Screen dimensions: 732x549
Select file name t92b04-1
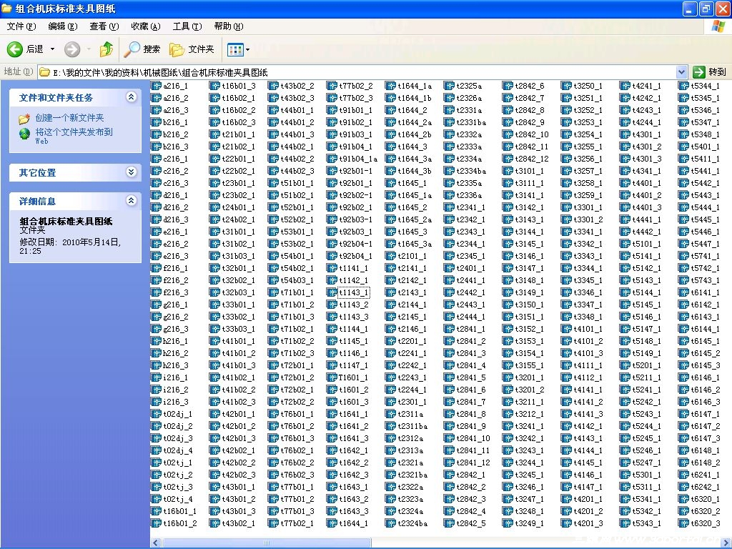[356, 244]
